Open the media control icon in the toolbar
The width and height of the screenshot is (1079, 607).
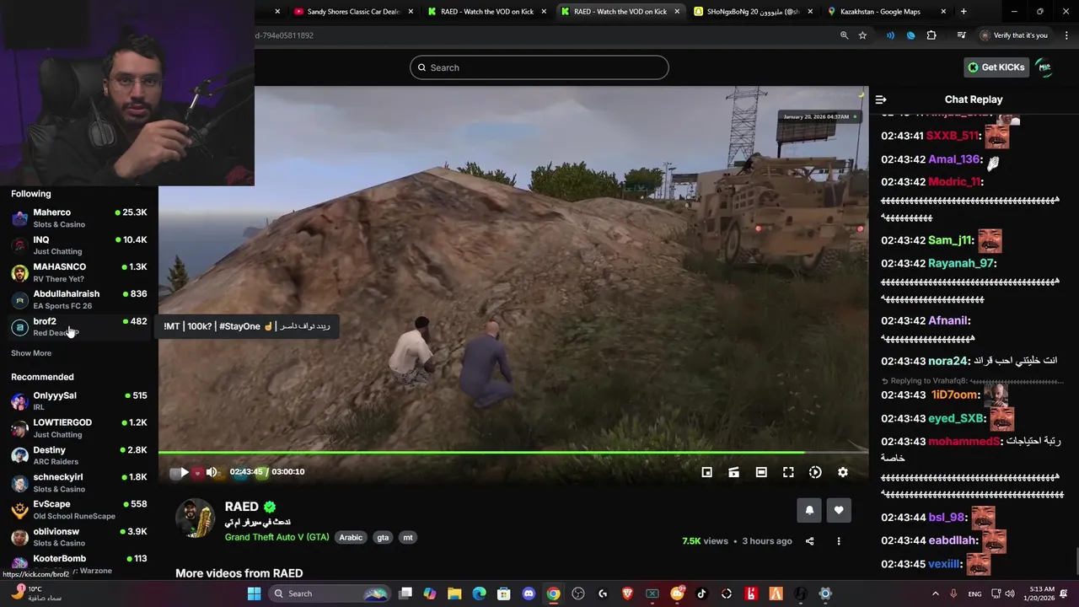961,35
